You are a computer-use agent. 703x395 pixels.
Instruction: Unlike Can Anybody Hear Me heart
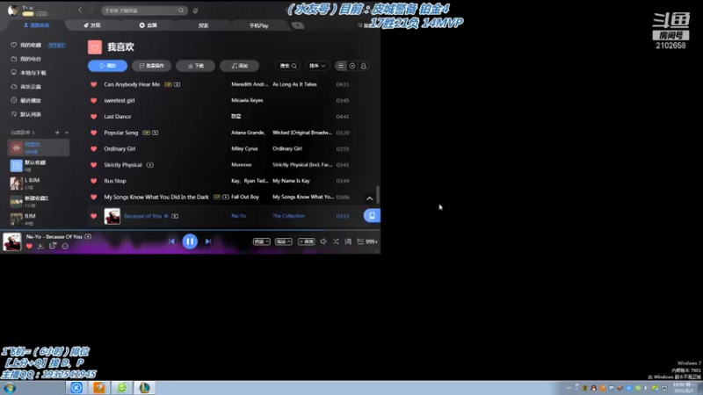click(x=94, y=84)
